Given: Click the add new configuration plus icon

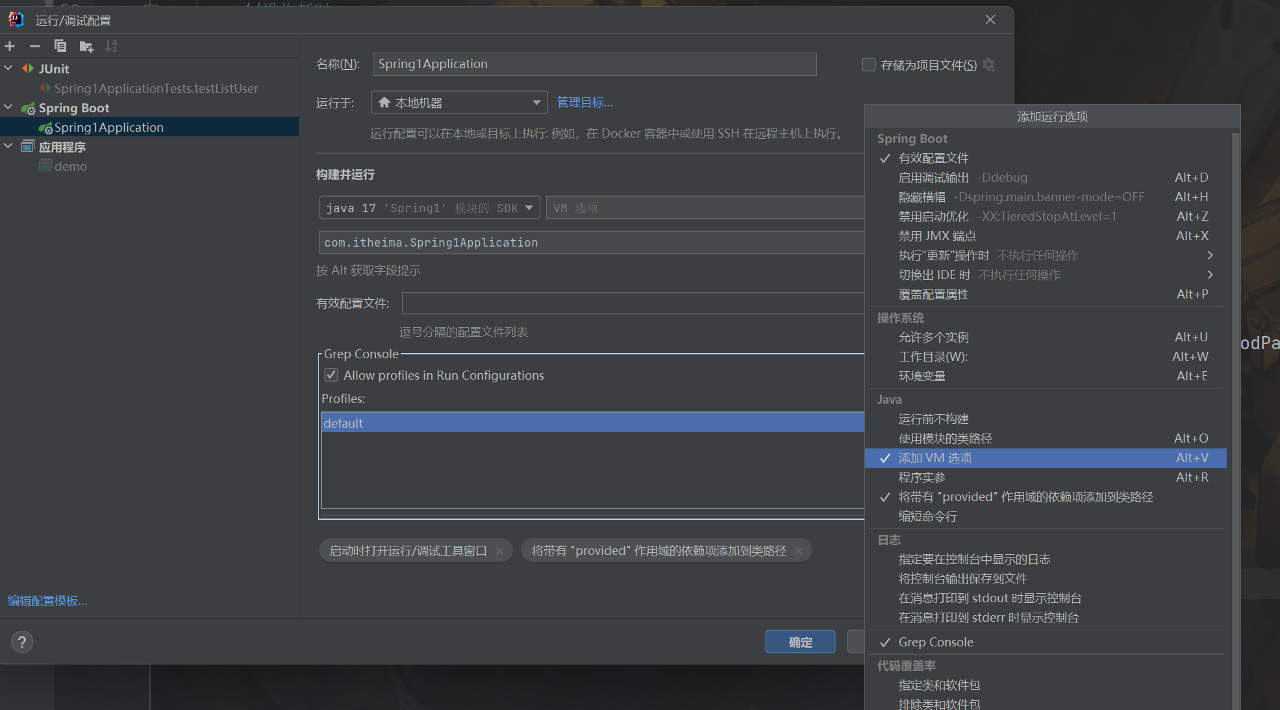Looking at the screenshot, I should pos(10,46).
